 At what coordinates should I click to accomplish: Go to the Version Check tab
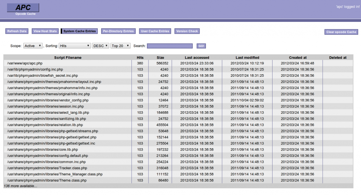pyautogui.click(x=187, y=31)
